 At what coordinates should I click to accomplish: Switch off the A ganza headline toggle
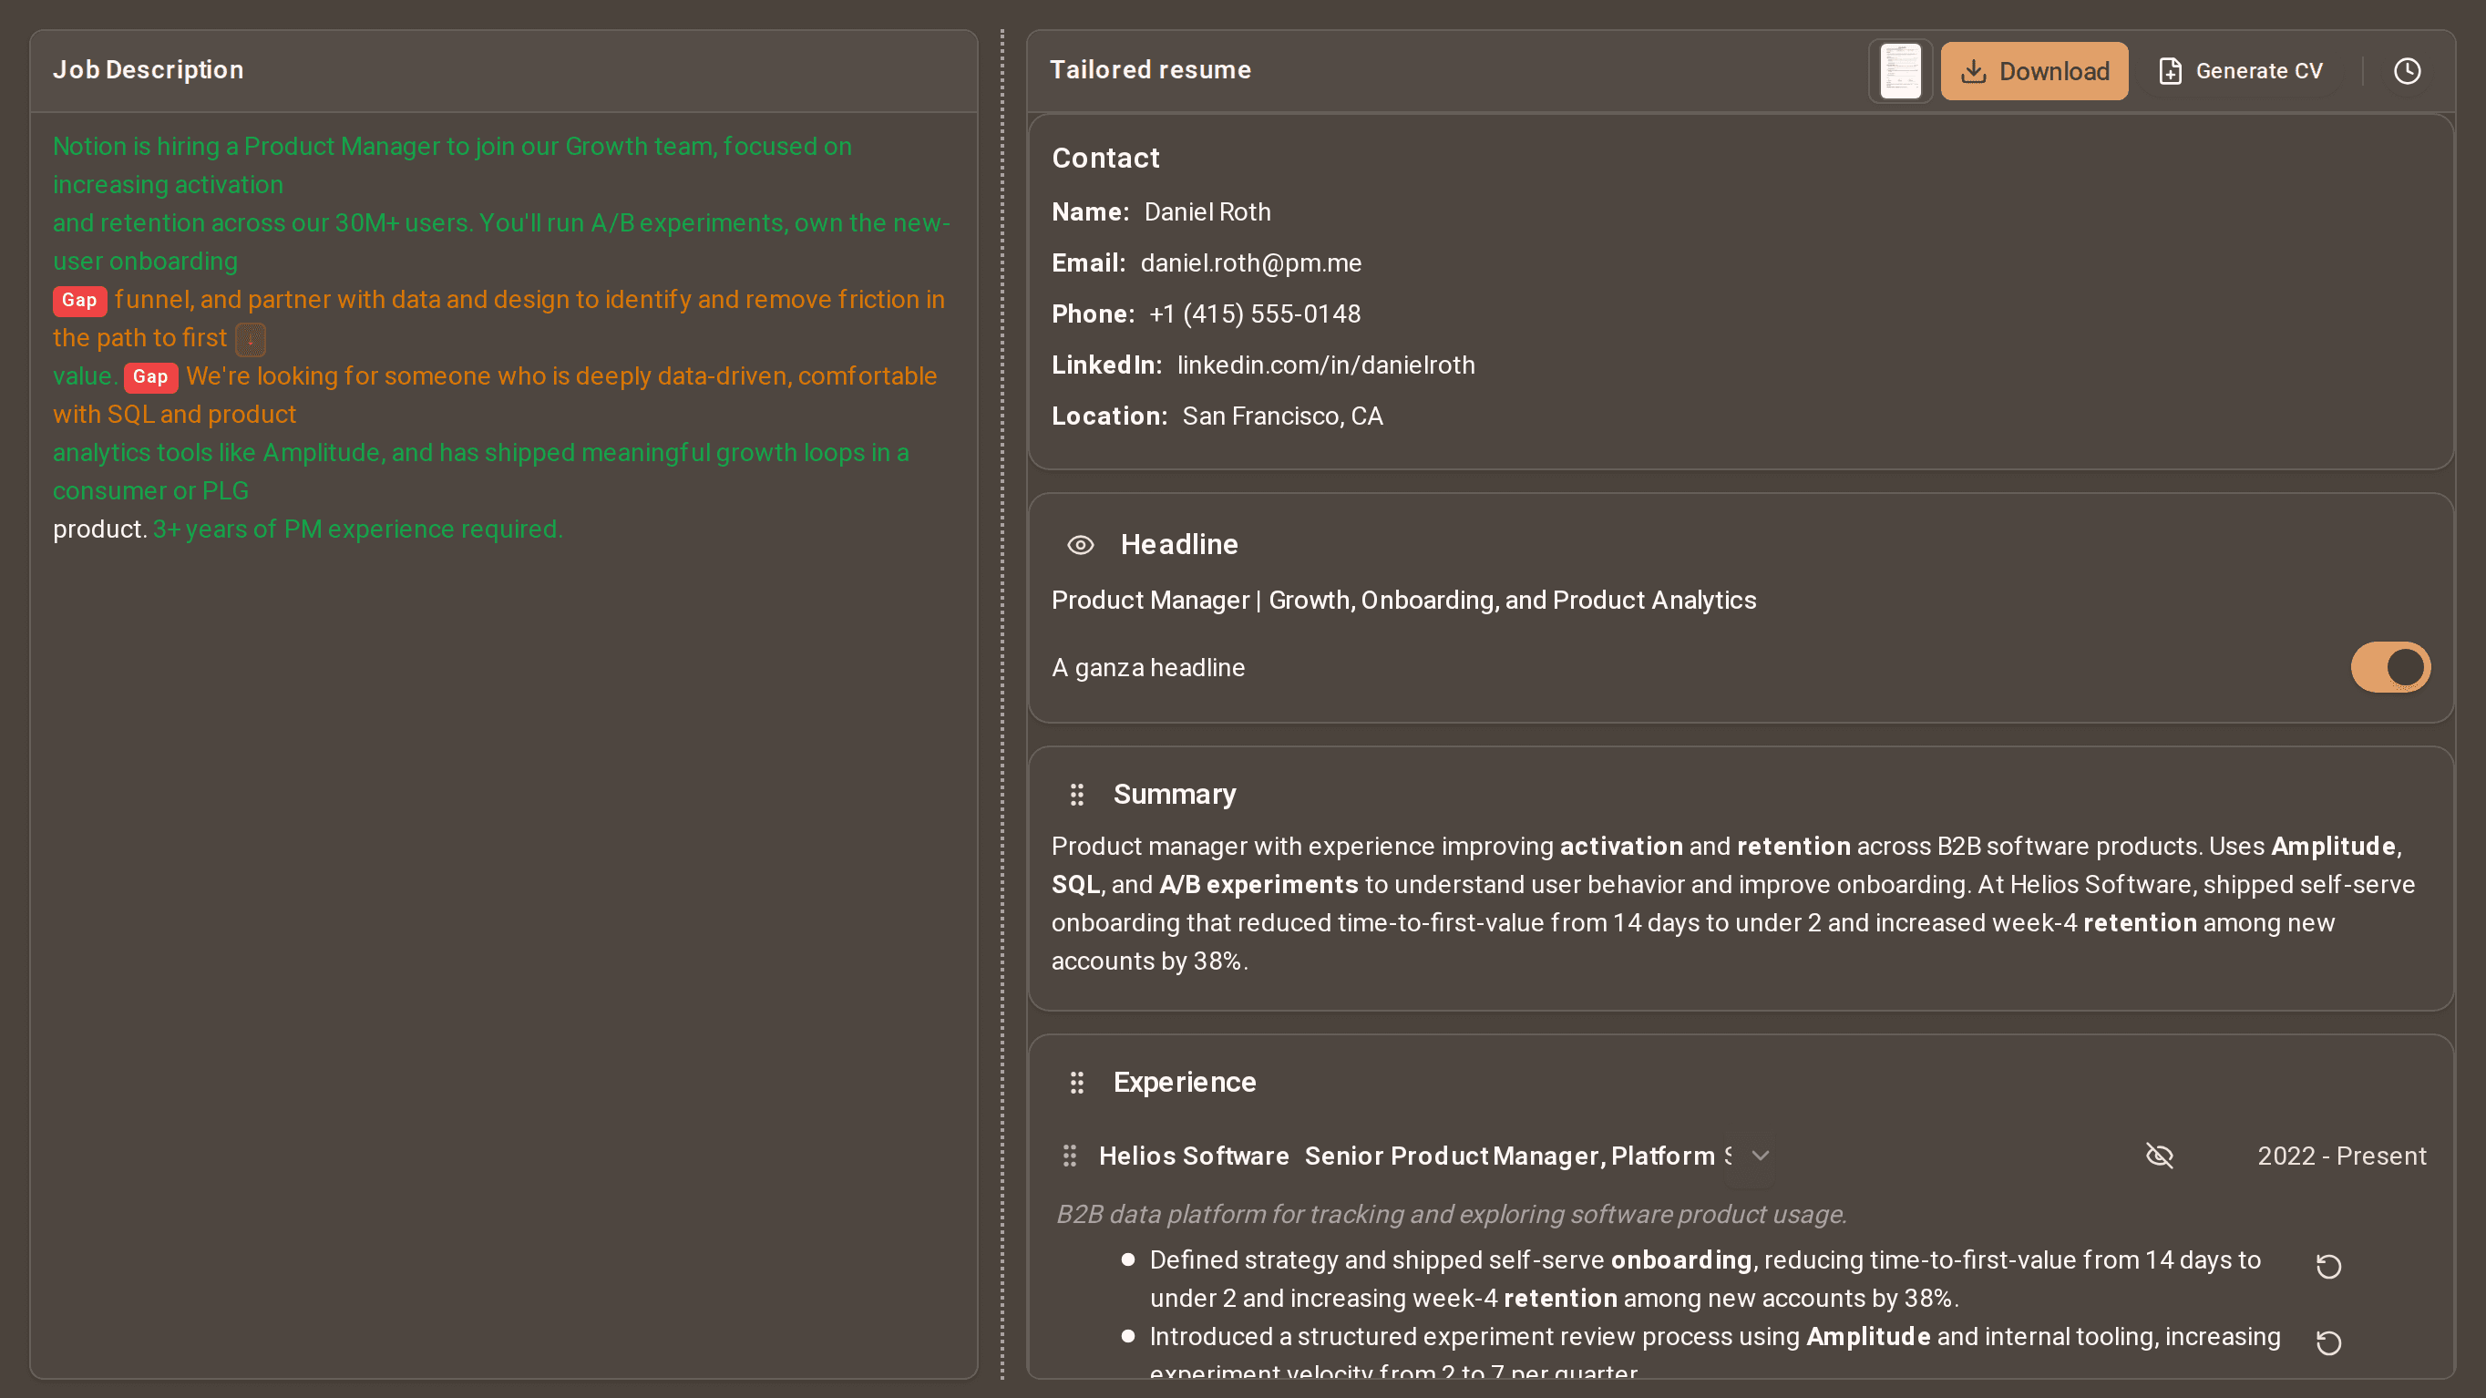2389,667
